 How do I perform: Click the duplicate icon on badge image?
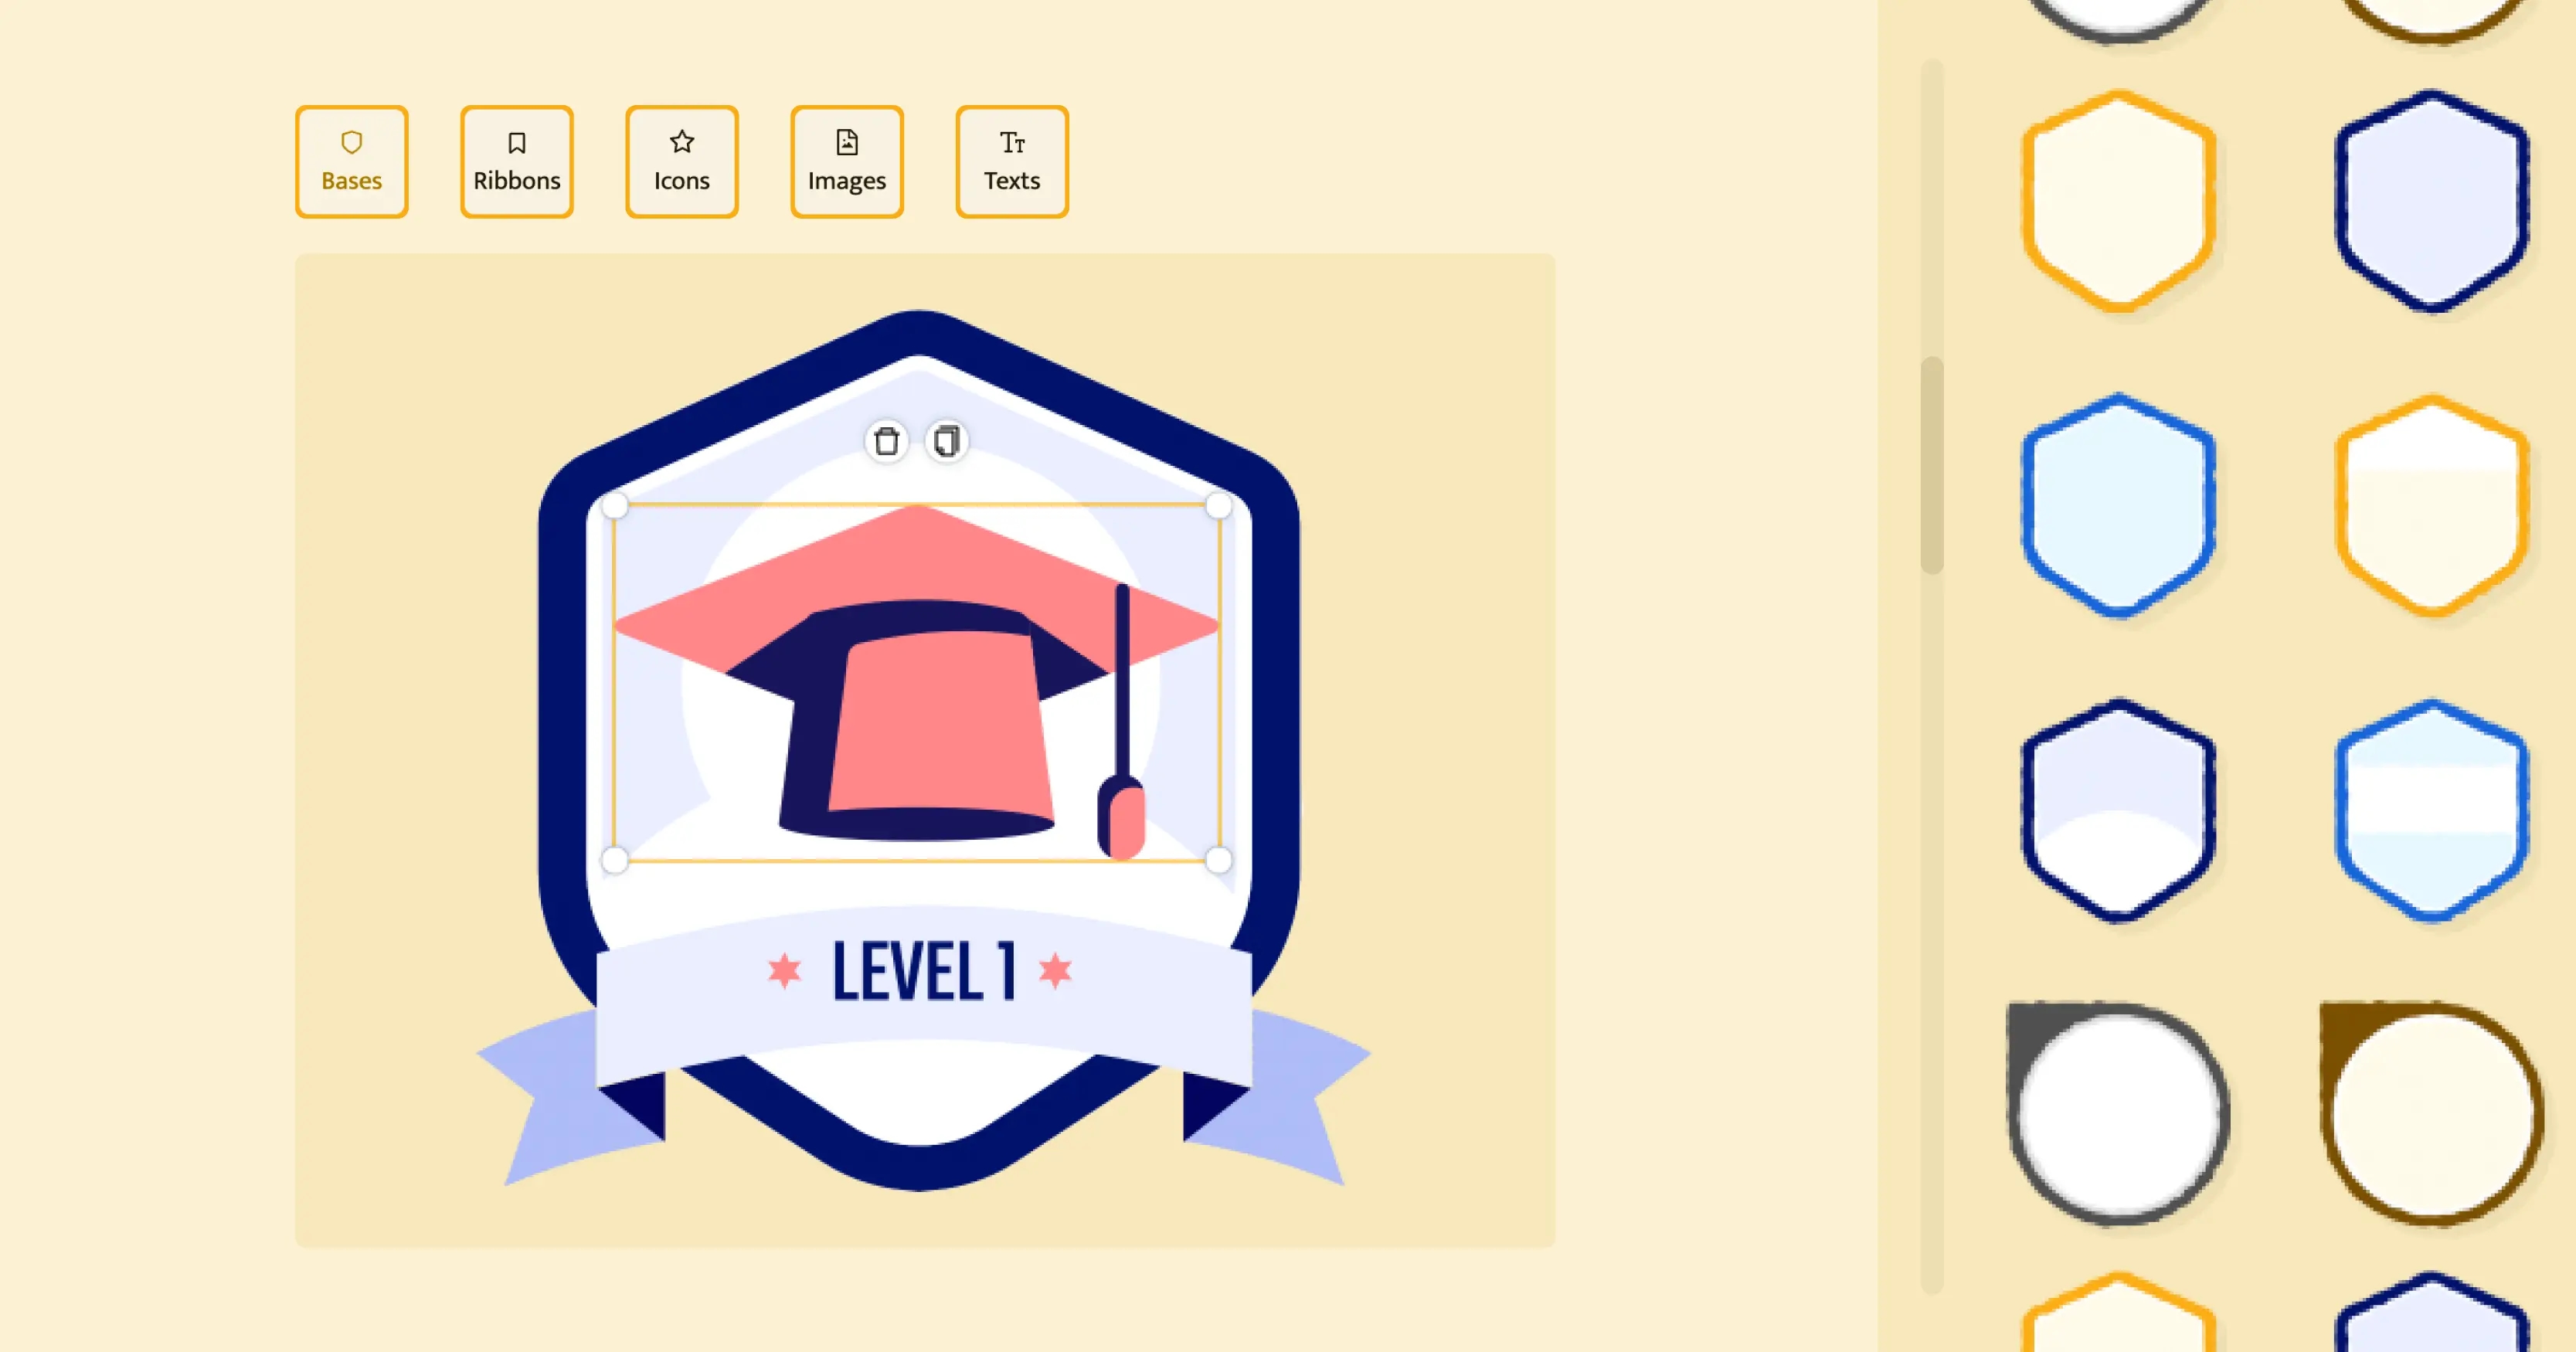947,441
